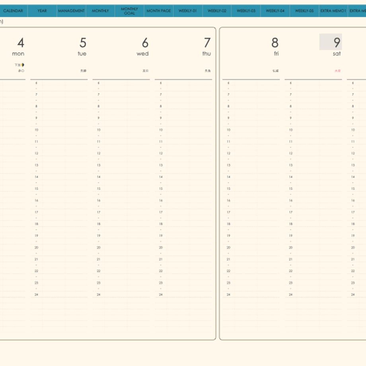Go to the MONTHLY tab
This screenshot has height=366, width=366.
[x=100, y=11]
